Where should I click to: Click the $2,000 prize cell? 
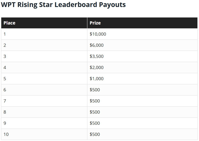tap(143, 67)
